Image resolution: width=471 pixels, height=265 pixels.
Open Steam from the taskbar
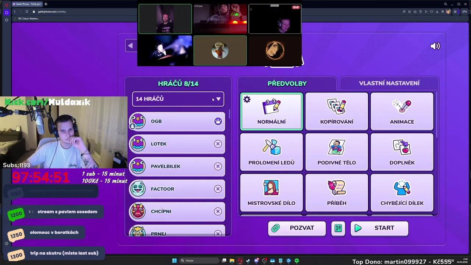coord(248,261)
